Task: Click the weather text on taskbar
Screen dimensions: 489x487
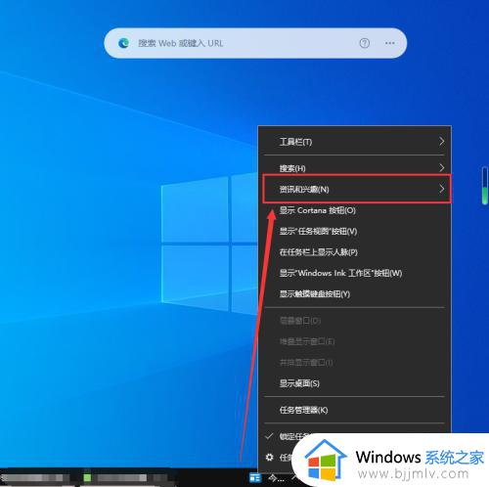Action: click(276, 478)
